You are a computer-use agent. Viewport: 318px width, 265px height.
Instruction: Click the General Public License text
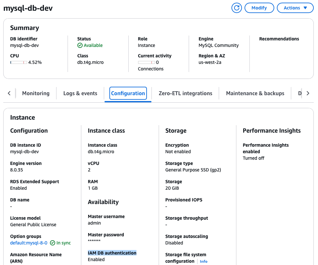pos(33,225)
